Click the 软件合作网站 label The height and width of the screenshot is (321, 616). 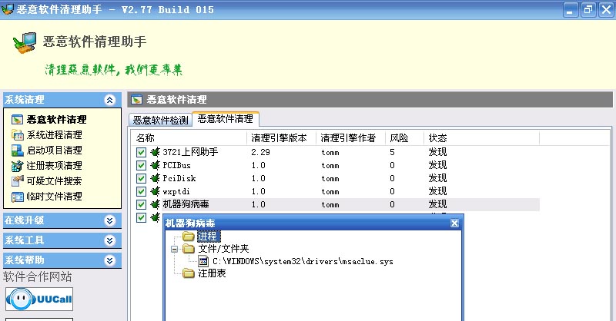coord(37,276)
